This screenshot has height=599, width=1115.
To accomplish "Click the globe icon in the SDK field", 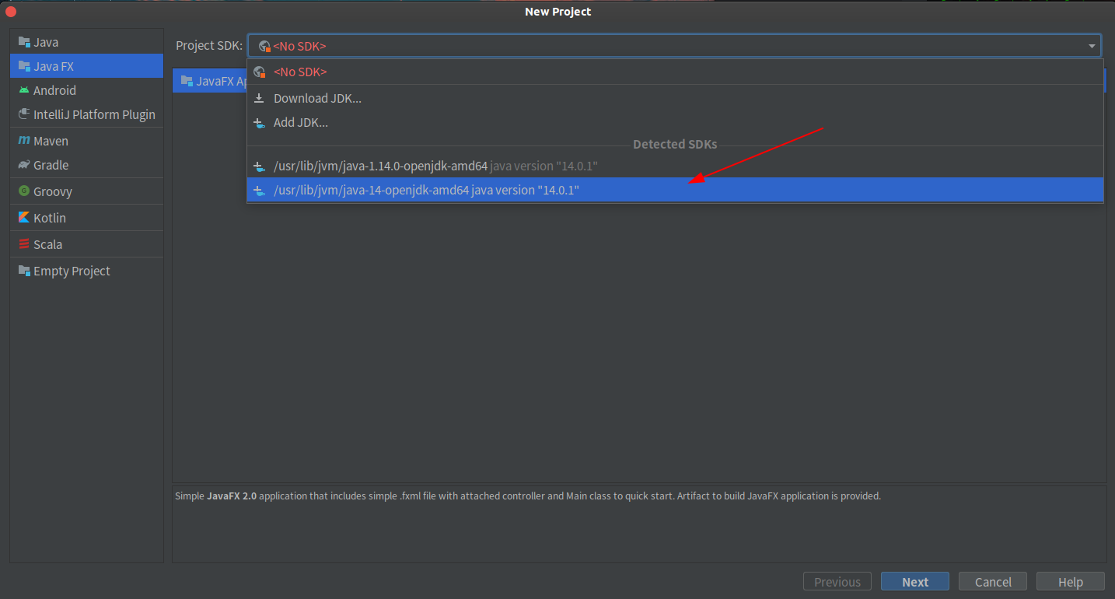I will 264,46.
